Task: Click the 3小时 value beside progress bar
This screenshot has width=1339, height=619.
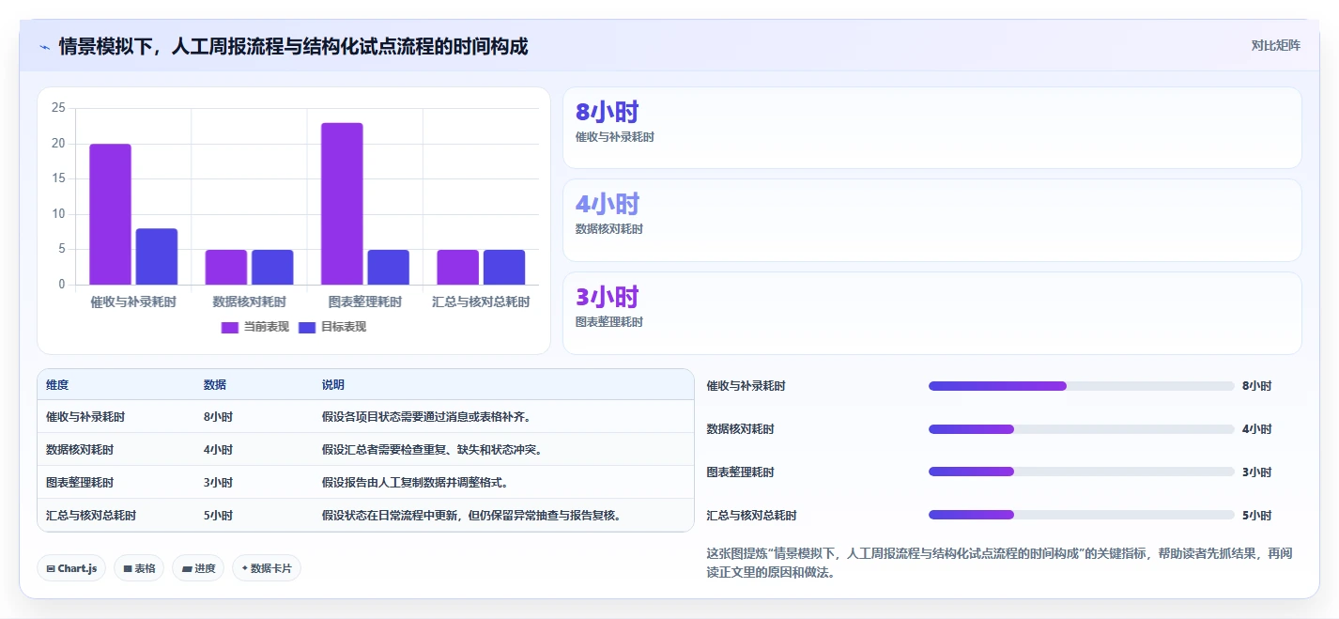Action: tap(1256, 472)
